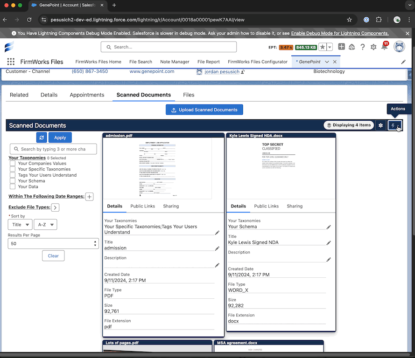The width and height of the screenshot is (415, 358).
Task: Click the refresh filter icon button
Action: point(42,138)
